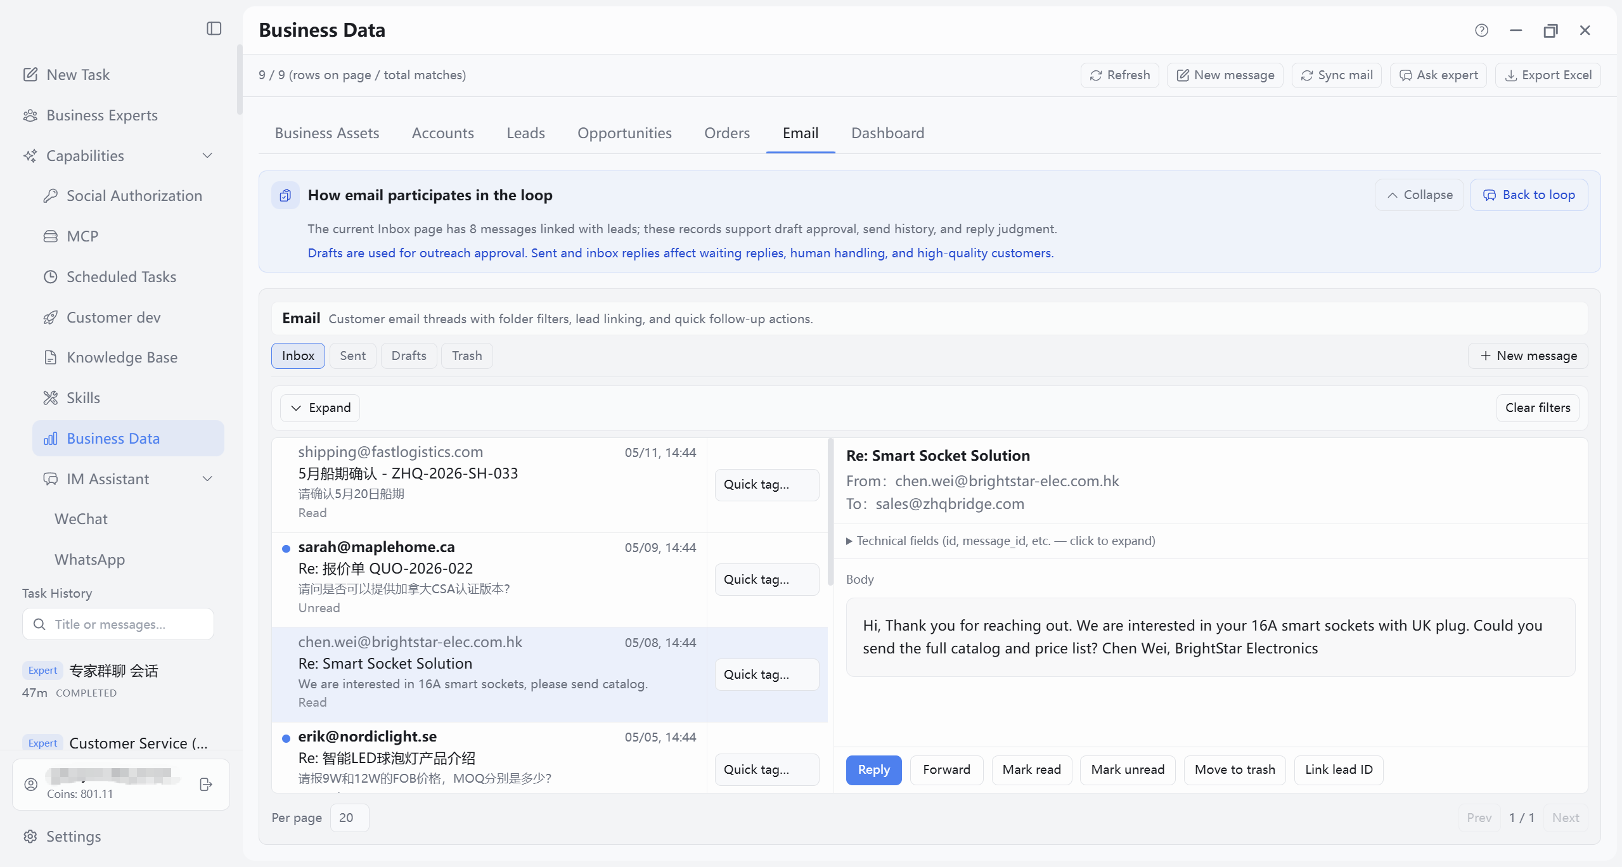1622x867 pixels.
Task: Select the Drafts folder tab
Action: (409, 356)
